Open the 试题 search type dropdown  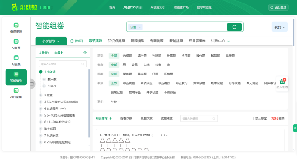(135, 27)
